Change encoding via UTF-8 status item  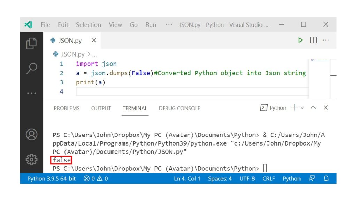coord(247,179)
